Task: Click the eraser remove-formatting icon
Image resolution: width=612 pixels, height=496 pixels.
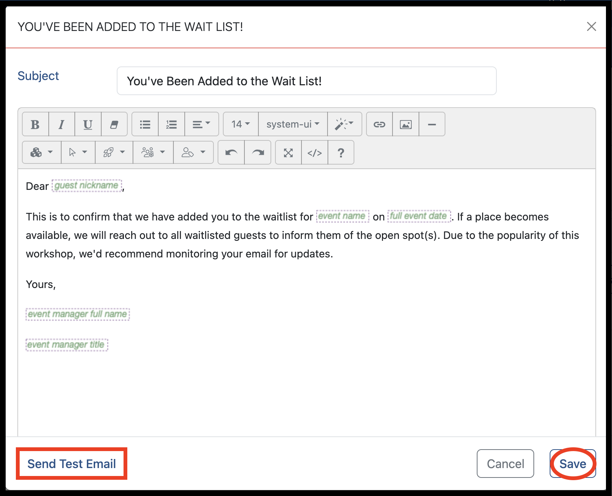Action: pos(114,124)
